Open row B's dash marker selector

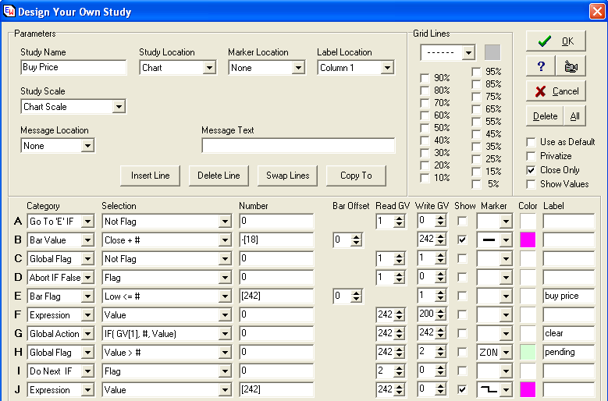(505, 240)
